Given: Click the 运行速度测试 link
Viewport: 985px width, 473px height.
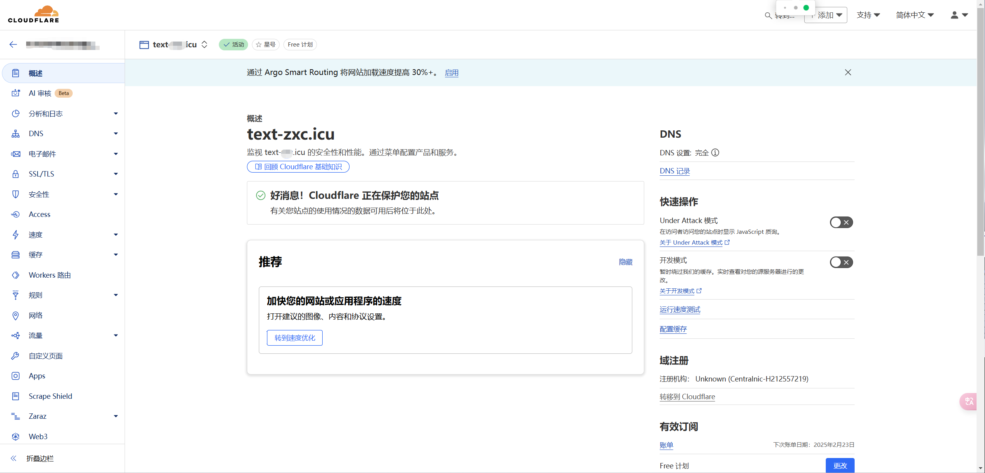Looking at the screenshot, I should [680, 310].
